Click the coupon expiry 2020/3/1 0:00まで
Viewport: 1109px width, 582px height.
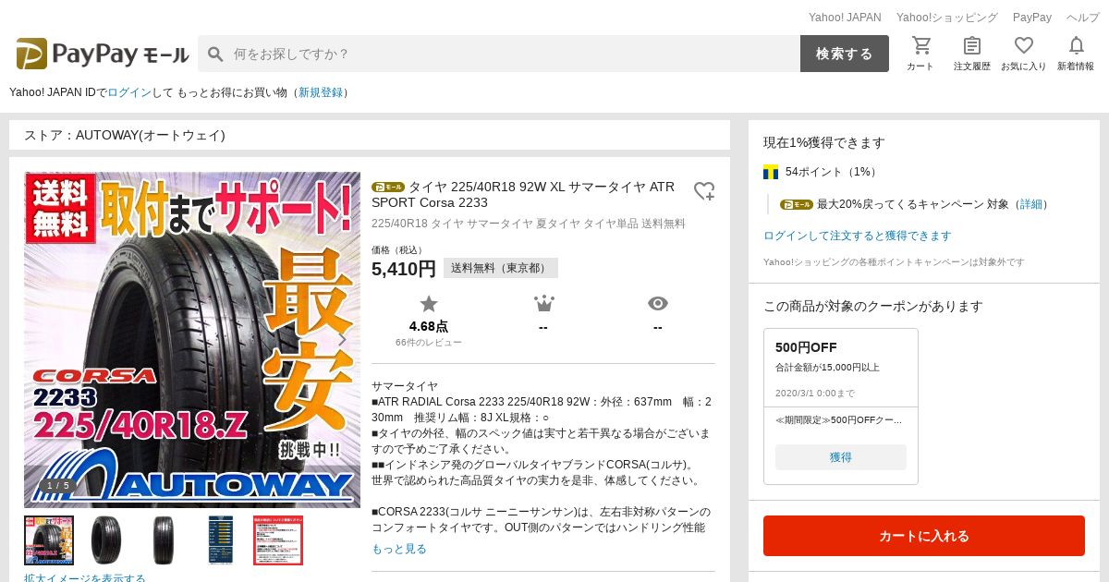click(815, 393)
